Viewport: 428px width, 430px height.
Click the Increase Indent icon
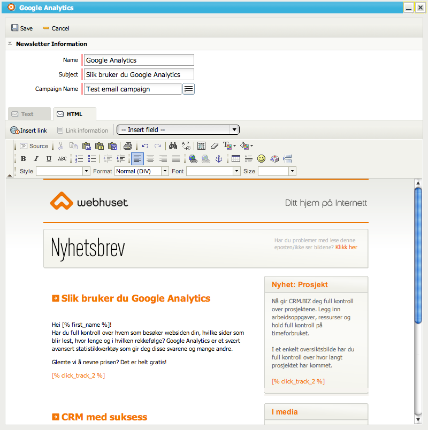point(120,159)
